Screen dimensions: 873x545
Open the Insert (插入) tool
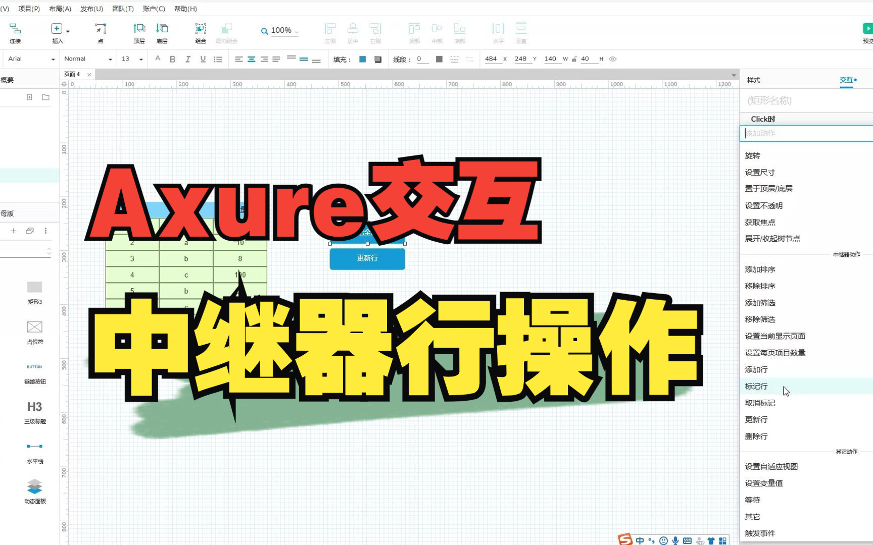point(57,33)
